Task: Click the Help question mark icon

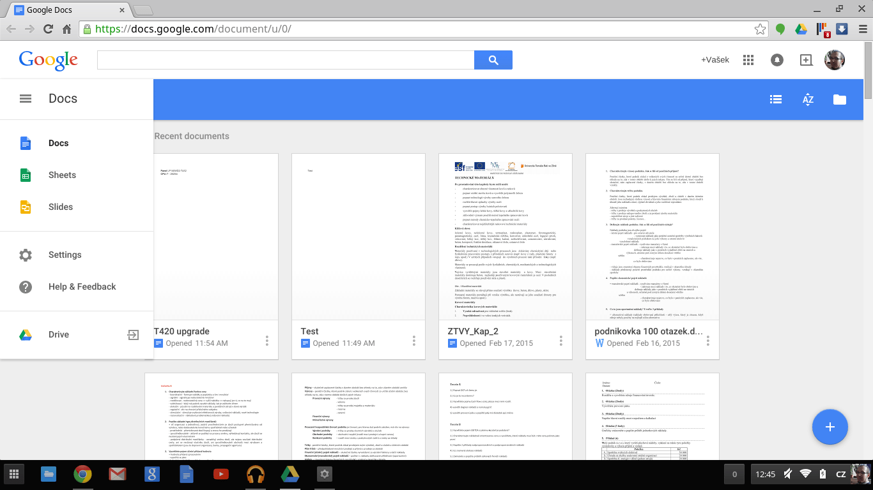Action: coord(26,286)
